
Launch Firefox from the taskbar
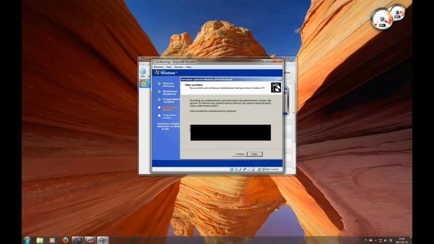pyautogui.click(x=65, y=240)
